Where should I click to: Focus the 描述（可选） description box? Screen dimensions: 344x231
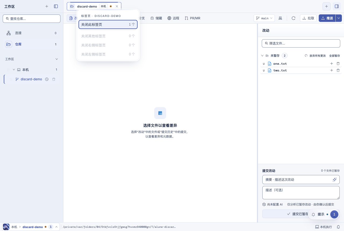pos(301,193)
